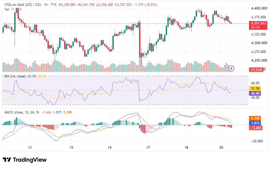Open the TradingView wordmark link
The image size is (272, 175).
coord(30,159)
